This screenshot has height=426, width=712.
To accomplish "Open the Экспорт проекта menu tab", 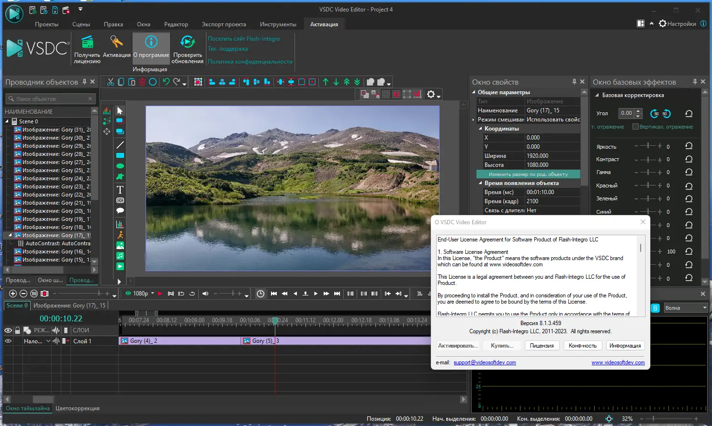I will 224,24.
